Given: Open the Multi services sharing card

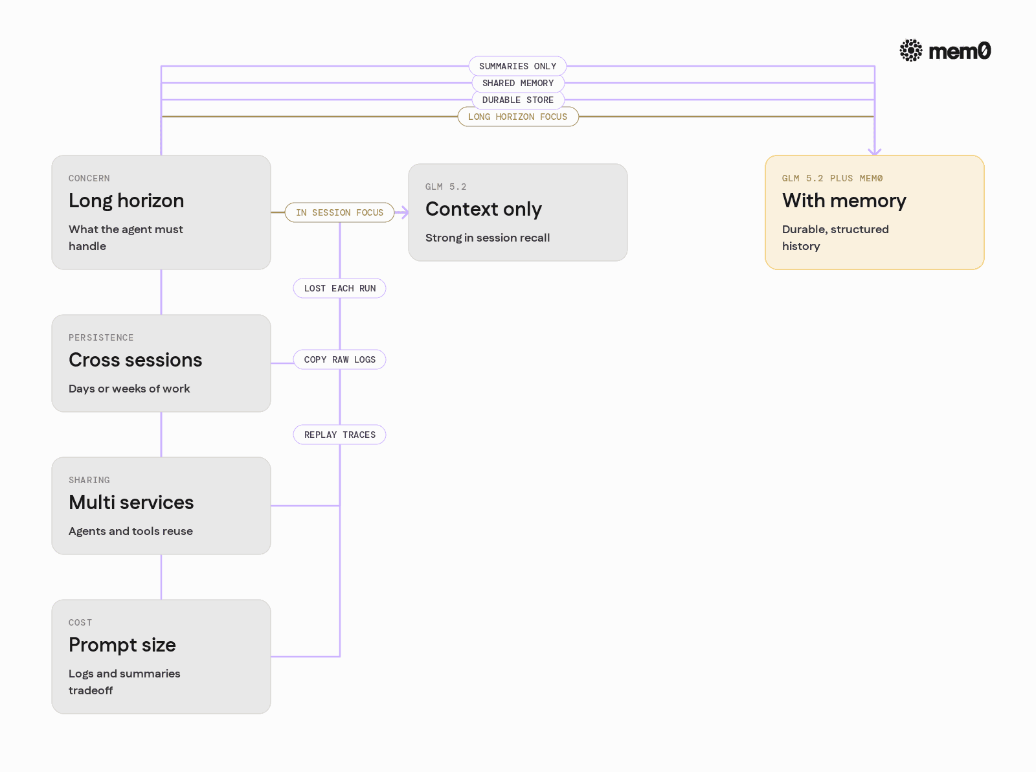Looking at the screenshot, I should (161, 506).
